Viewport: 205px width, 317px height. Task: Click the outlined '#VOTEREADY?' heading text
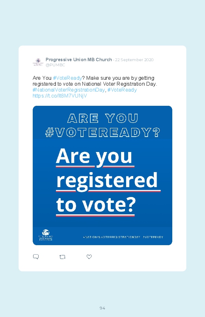(x=102, y=133)
